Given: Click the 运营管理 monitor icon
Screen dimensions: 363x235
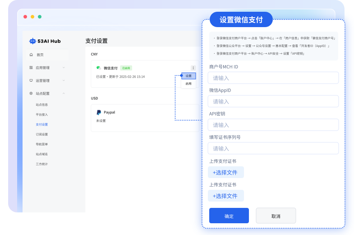Looking at the screenshot, I should [31, 80].
